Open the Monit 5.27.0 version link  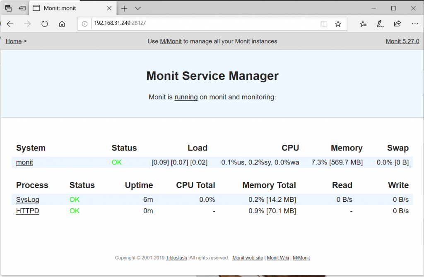[402, 41]
